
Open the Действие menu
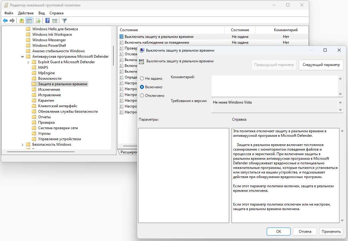[26, 13]
